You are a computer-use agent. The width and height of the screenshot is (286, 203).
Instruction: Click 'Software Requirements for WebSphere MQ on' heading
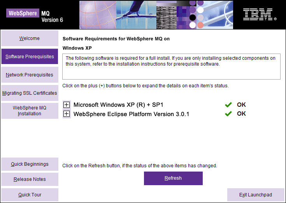[116, 39]
